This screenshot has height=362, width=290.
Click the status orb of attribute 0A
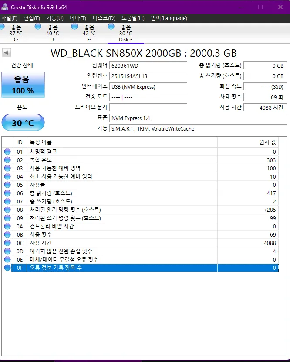click(7, 226)
